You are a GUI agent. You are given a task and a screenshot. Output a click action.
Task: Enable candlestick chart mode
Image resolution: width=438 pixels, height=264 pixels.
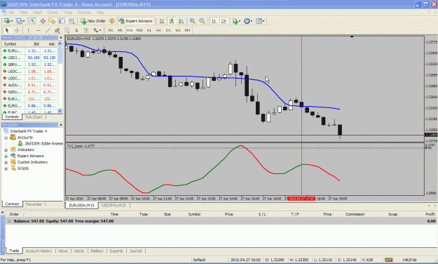coord(171,21)
